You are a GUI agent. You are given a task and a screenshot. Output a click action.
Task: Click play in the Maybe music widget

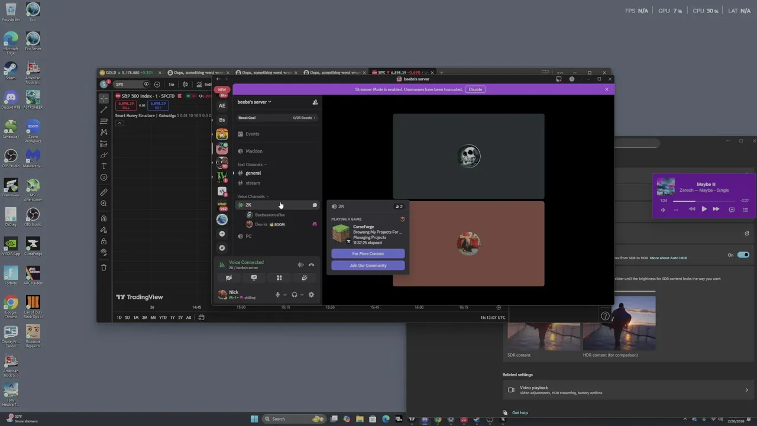click(x=704, y=209)
